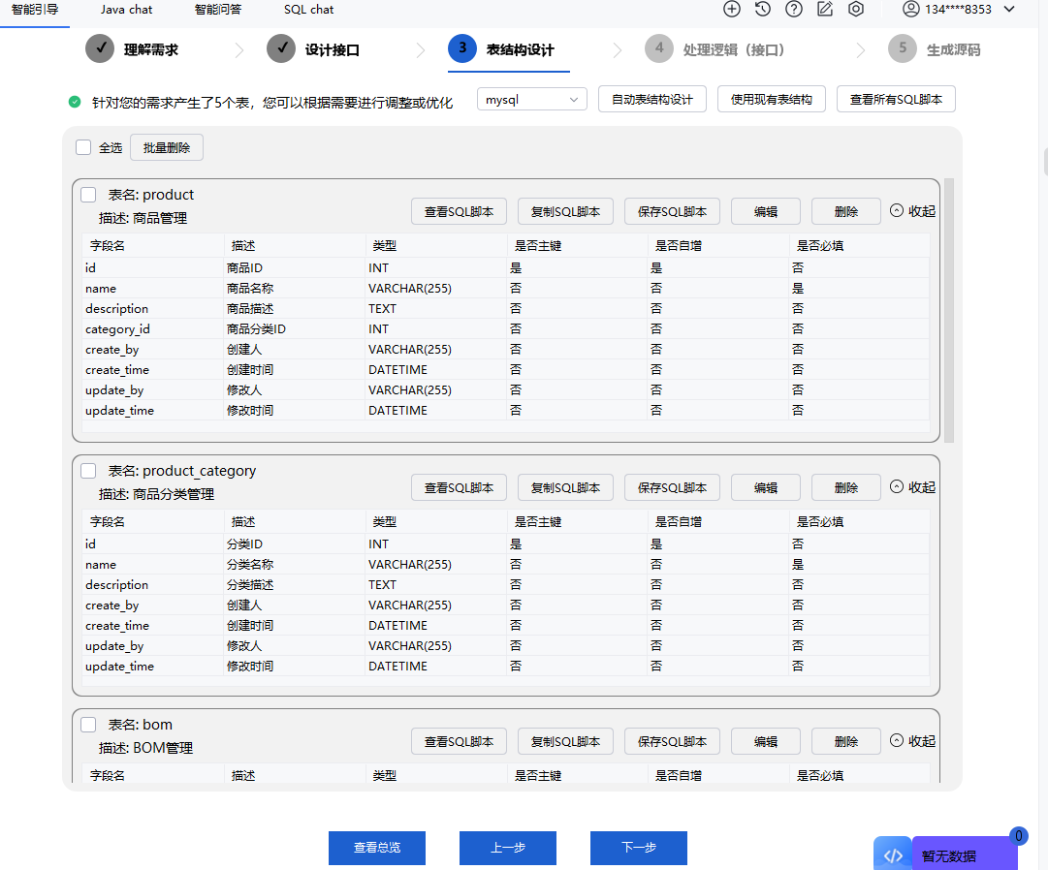Click the step 3 number circle
This screenshot has width=1048, height=870.
462,48
